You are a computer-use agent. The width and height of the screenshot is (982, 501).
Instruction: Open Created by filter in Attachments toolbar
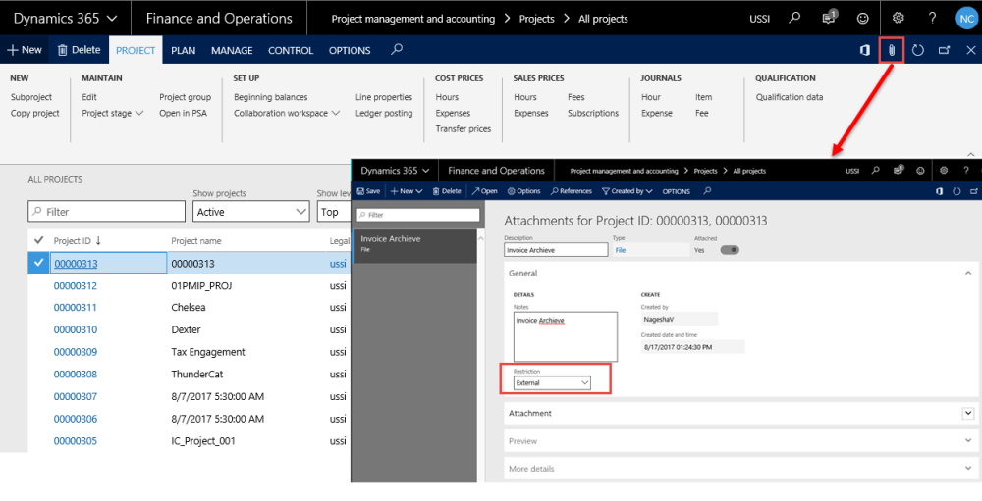tap(627, 191)
